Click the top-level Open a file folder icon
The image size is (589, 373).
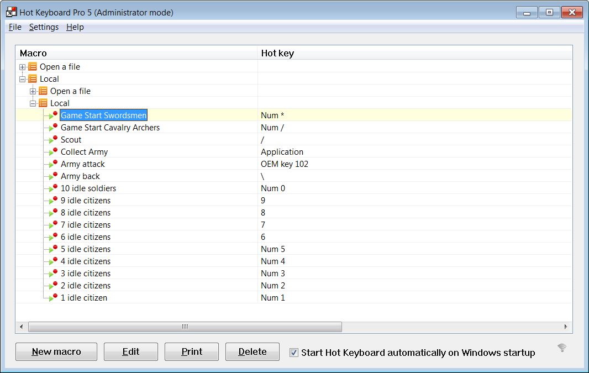click(x=33, y=67)
